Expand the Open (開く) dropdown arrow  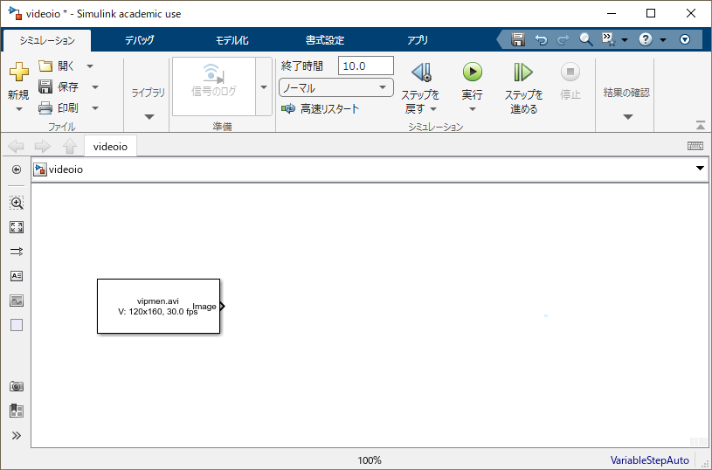pyautogui.click(x=90, y=66)
